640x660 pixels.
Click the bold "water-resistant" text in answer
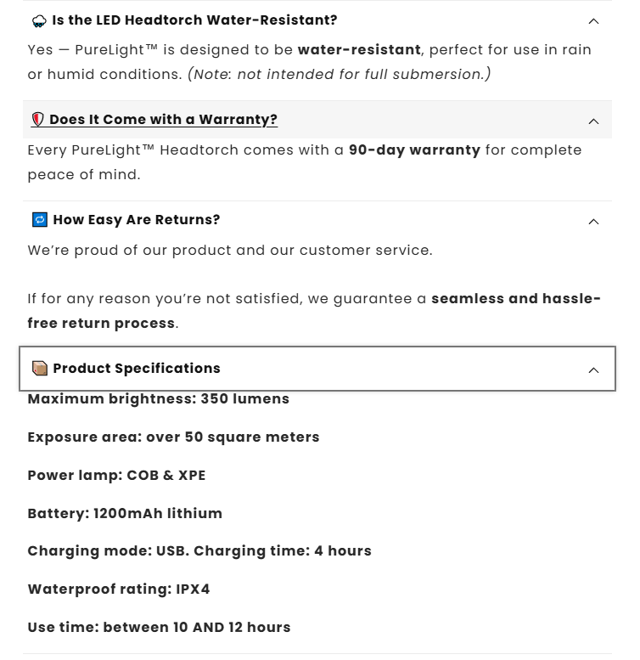pyautogui.click(x=359, y=50)
